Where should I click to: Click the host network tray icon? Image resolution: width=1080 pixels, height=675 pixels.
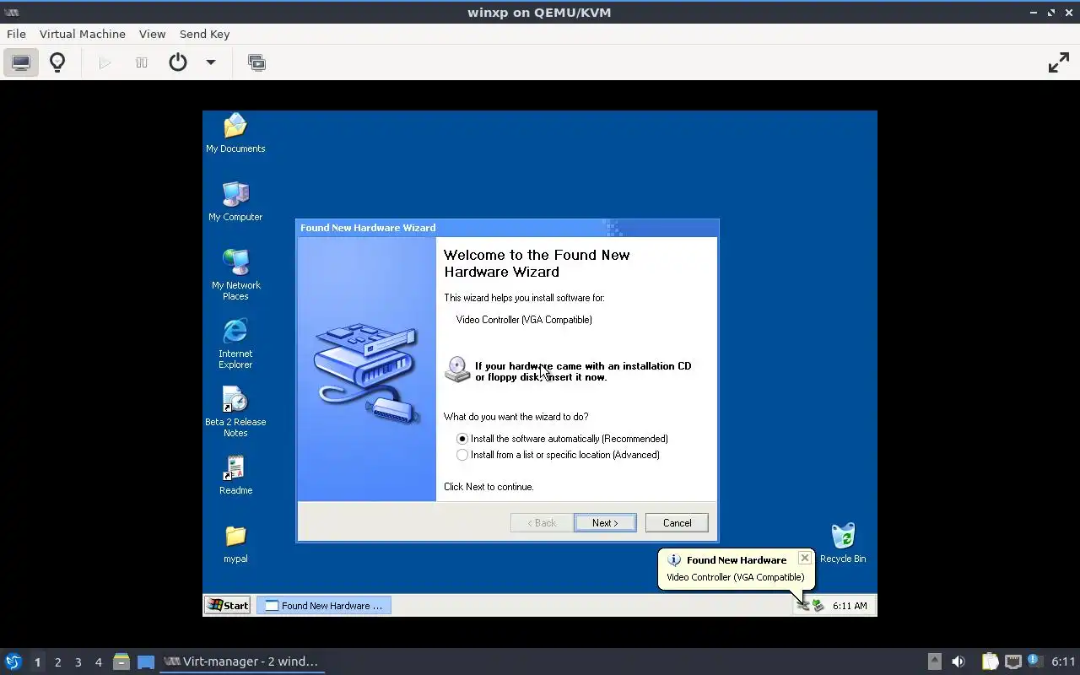pos(1013,661)
